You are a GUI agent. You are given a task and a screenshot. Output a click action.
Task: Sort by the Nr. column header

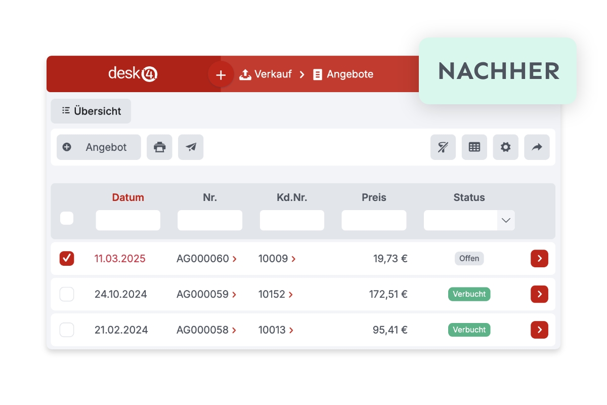210,197
